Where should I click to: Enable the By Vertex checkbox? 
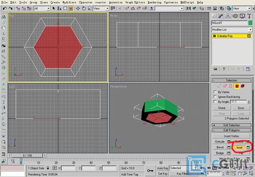(215, 92)
